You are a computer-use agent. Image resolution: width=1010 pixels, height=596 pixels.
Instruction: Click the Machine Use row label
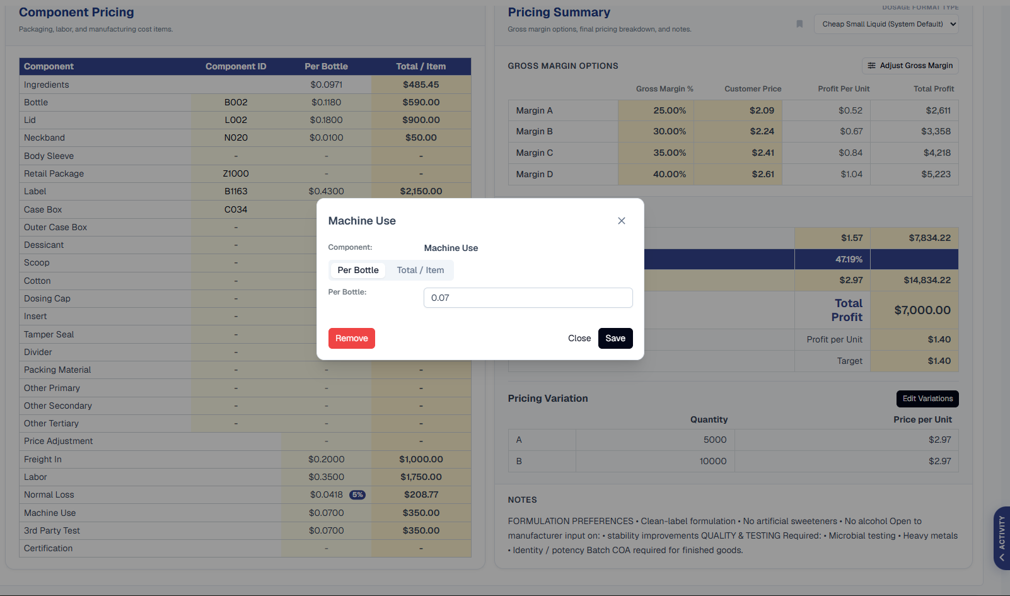point(50,513)
